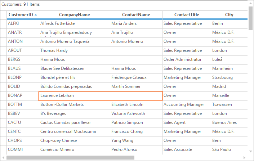The height and width of the screenshot is (161, 254).
Task: Sort by the CompanyName column header
Action: (x=75, y=15)
